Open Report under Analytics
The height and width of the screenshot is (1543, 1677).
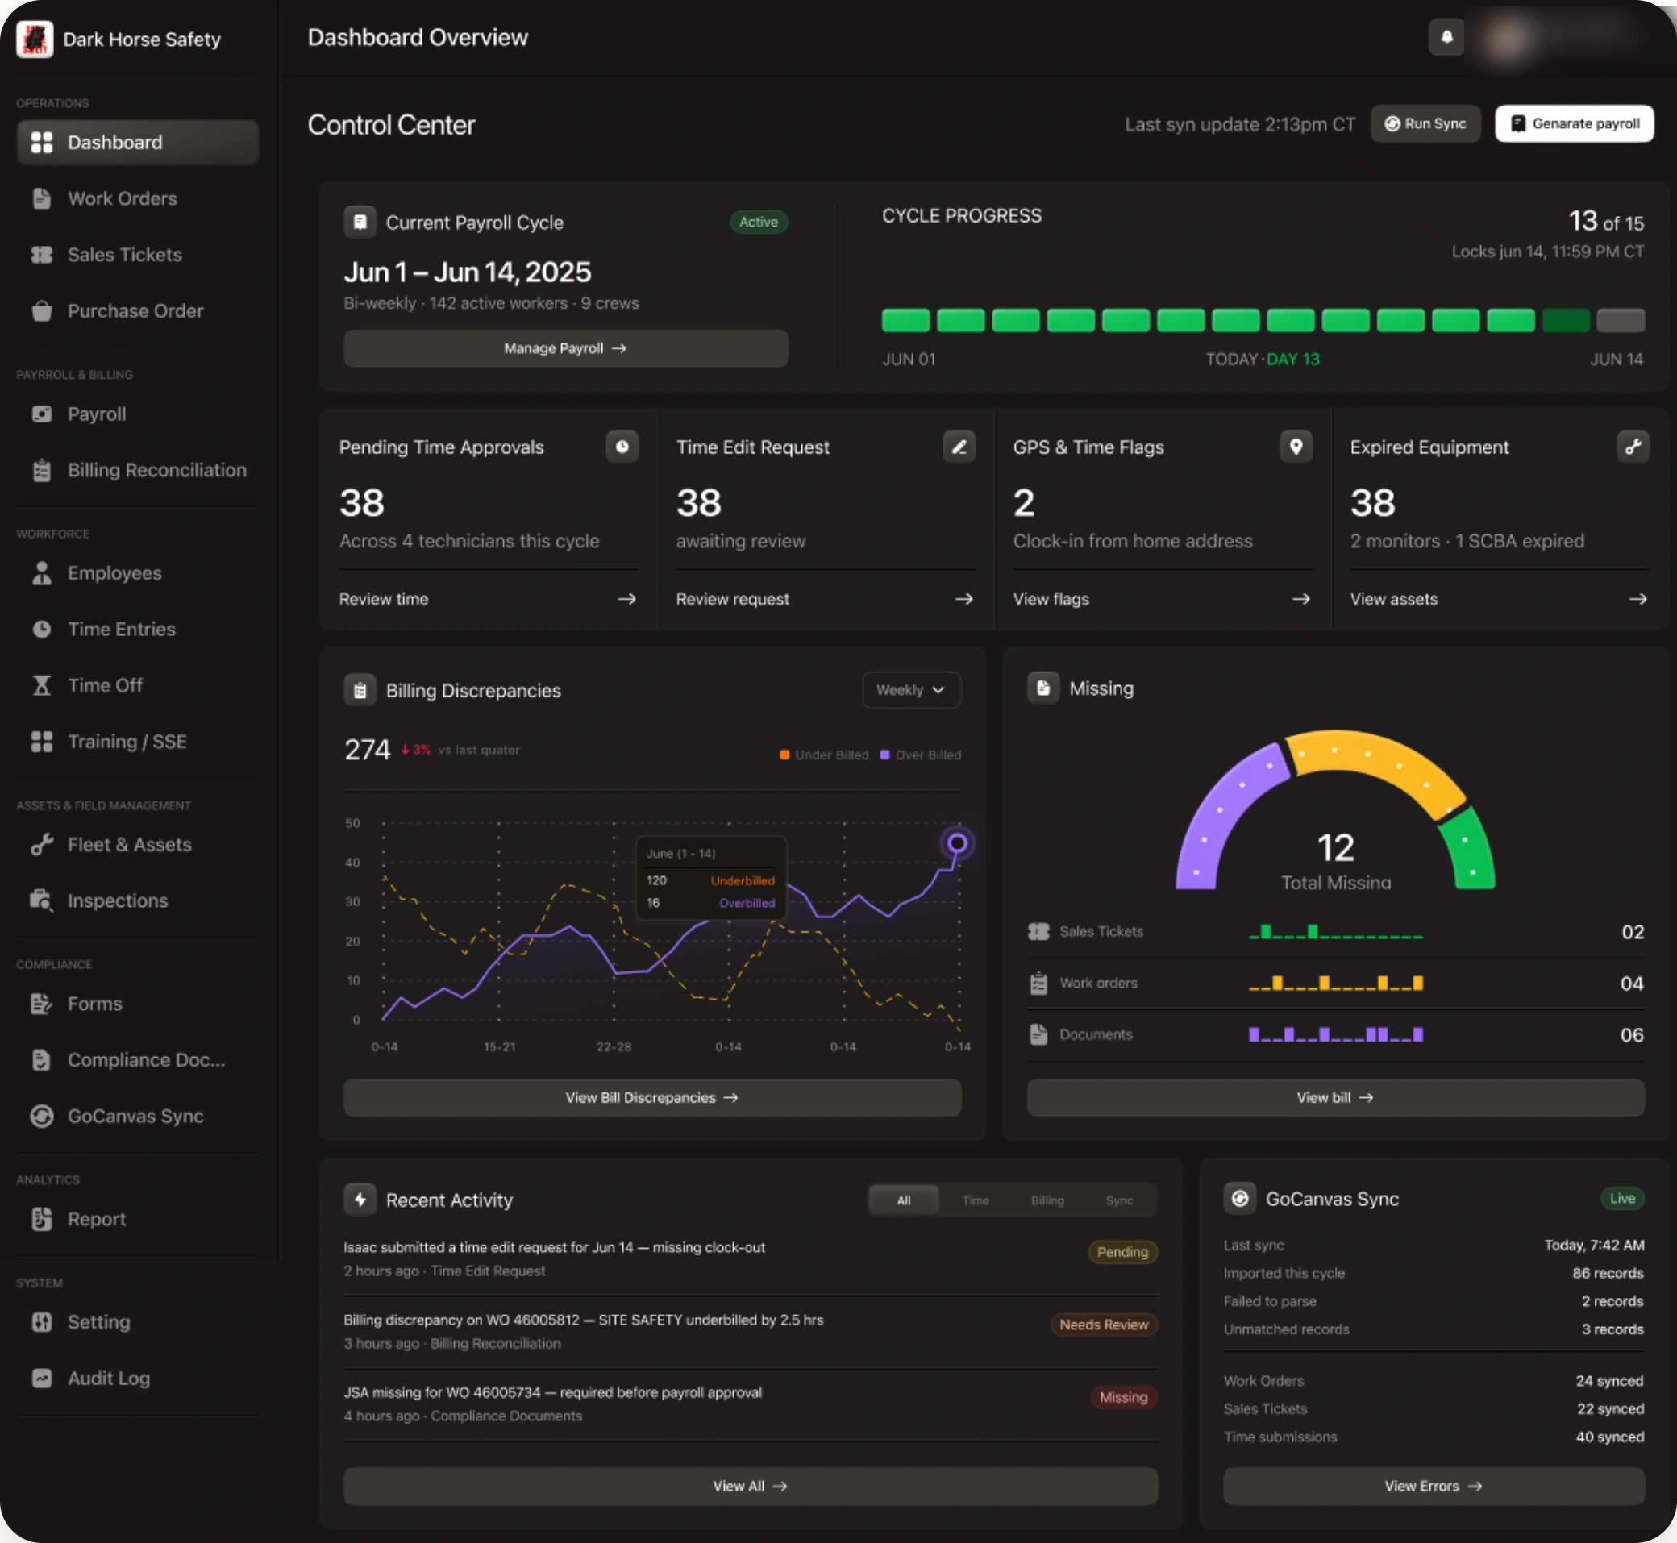click(x=138, y=1219)
